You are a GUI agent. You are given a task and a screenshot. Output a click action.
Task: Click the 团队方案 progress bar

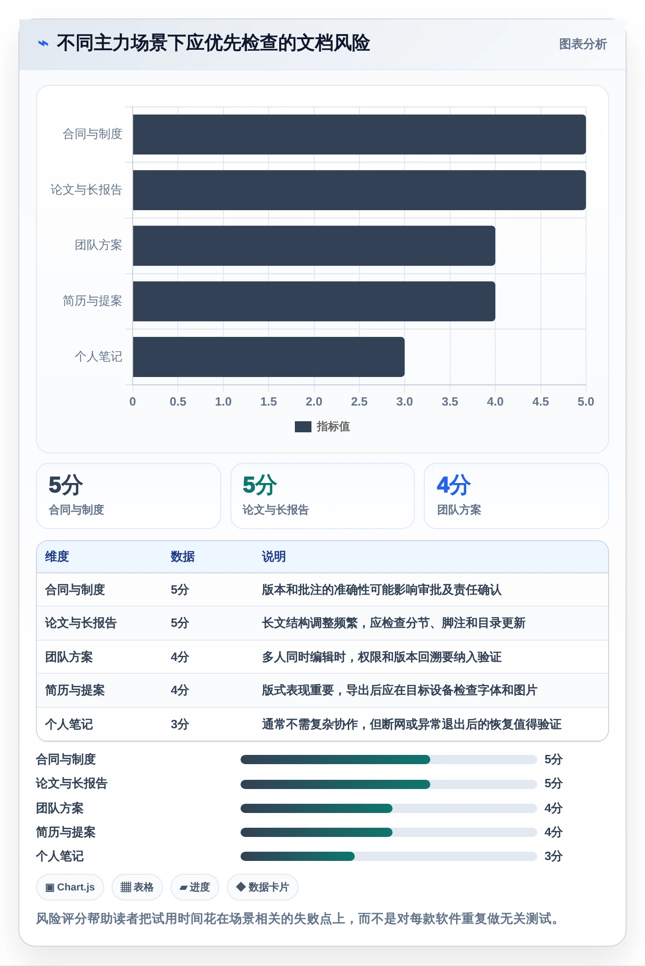point(389,808)
